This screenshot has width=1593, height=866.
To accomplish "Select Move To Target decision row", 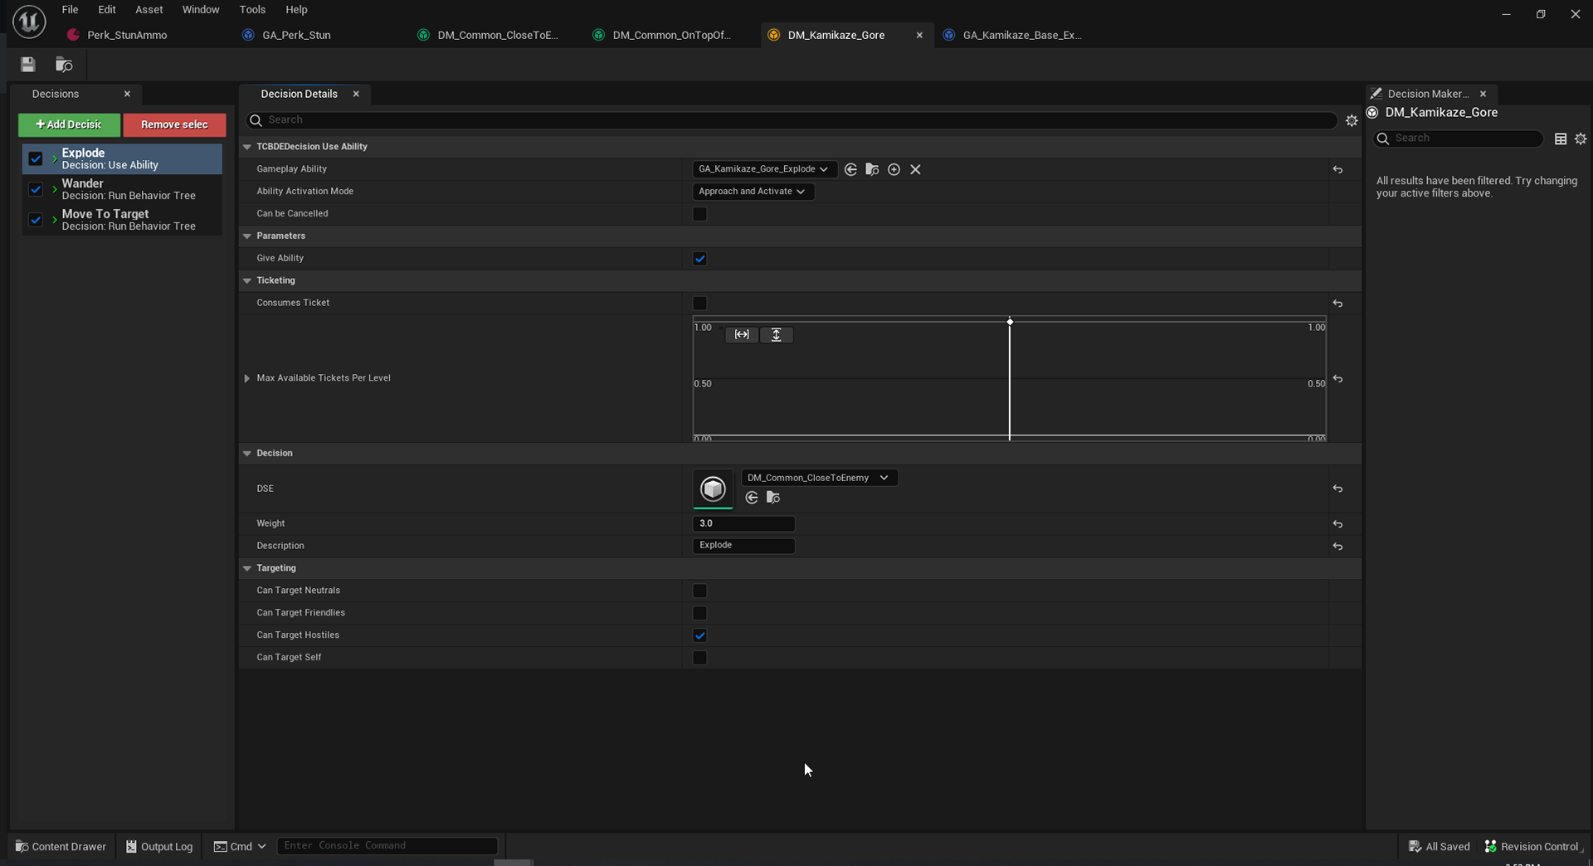I will 122,220.
